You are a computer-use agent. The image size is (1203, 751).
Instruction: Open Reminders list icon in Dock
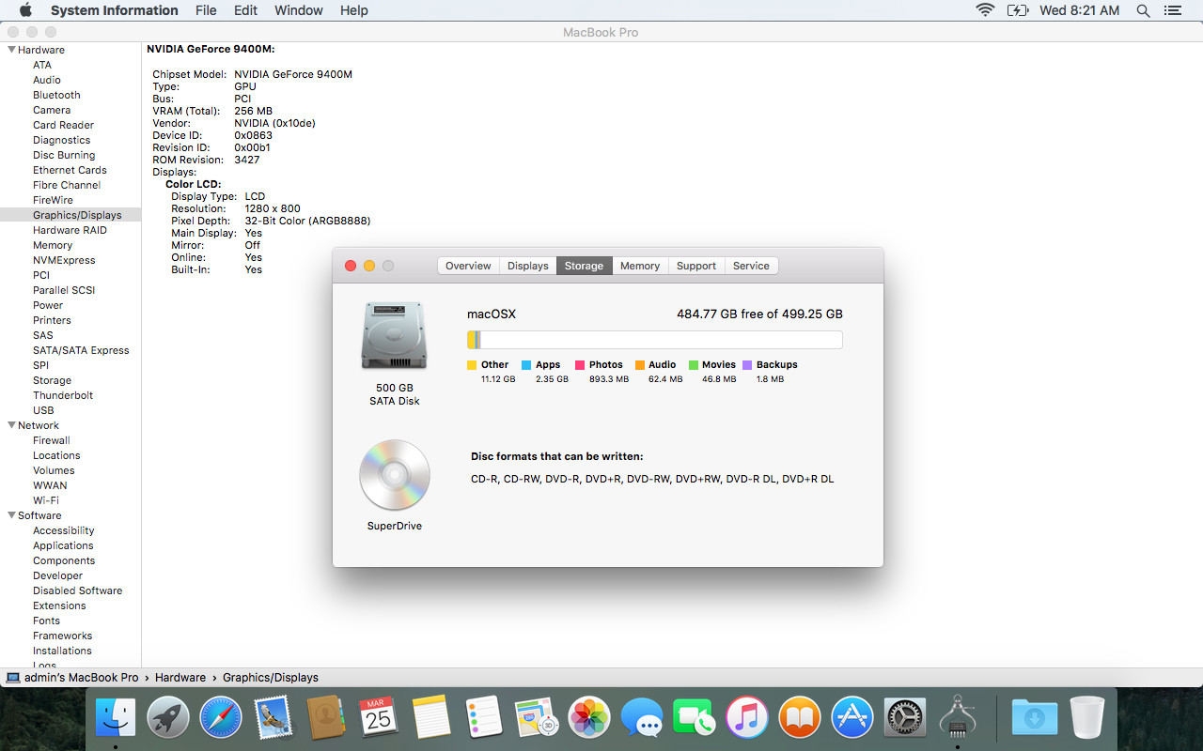point(484,718)
